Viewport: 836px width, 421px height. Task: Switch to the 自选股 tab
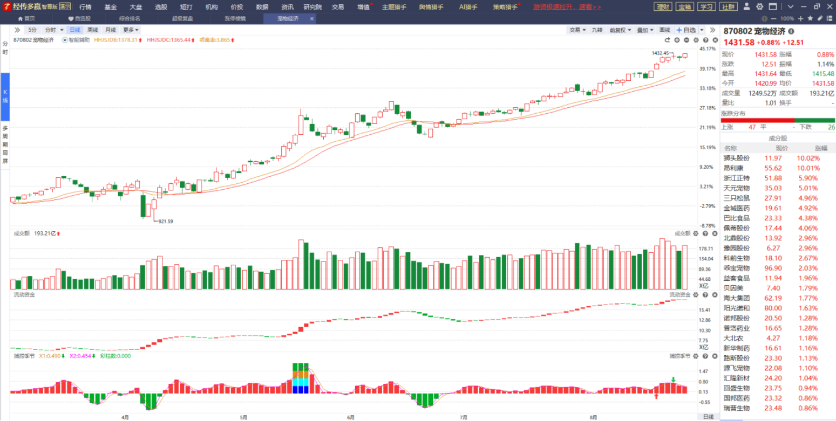(79, 18)
